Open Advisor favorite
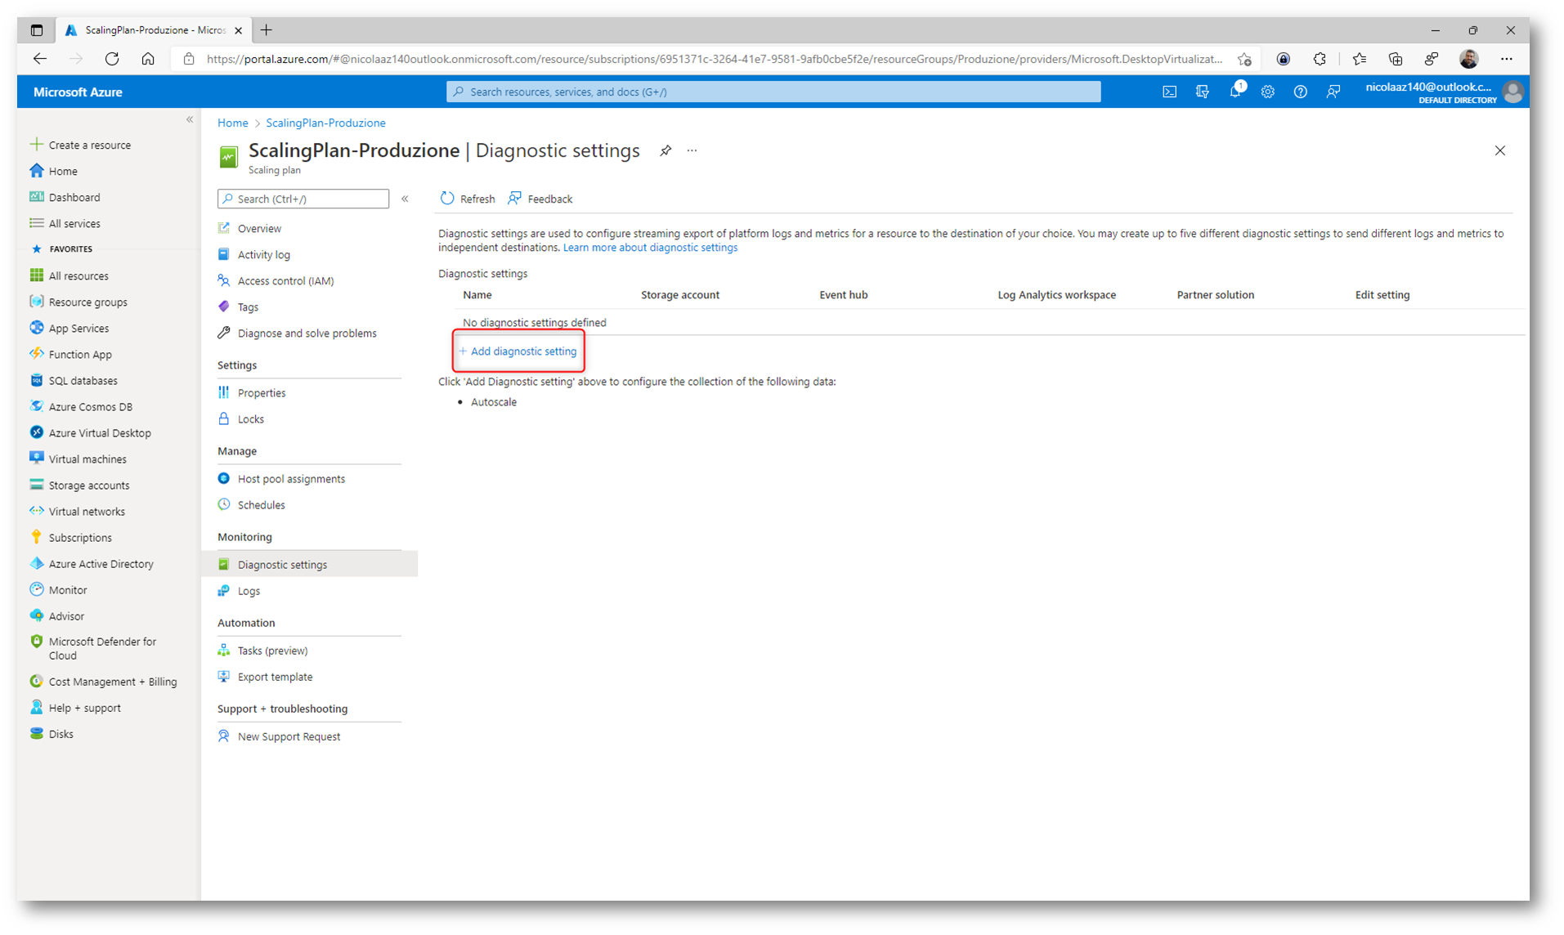 point(66,616)
